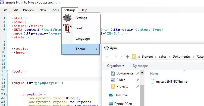Click the pin icon beside Projects
Screen dimensions: 204x106
pos(137,86)
